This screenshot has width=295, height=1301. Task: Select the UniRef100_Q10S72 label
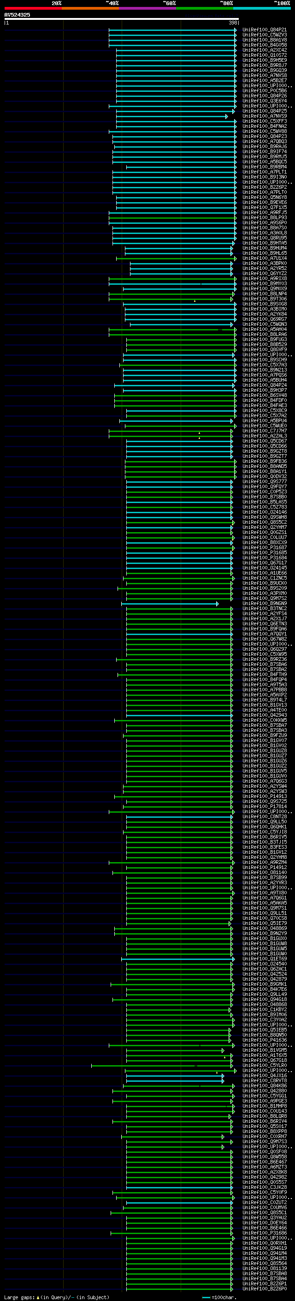(265, 55)
